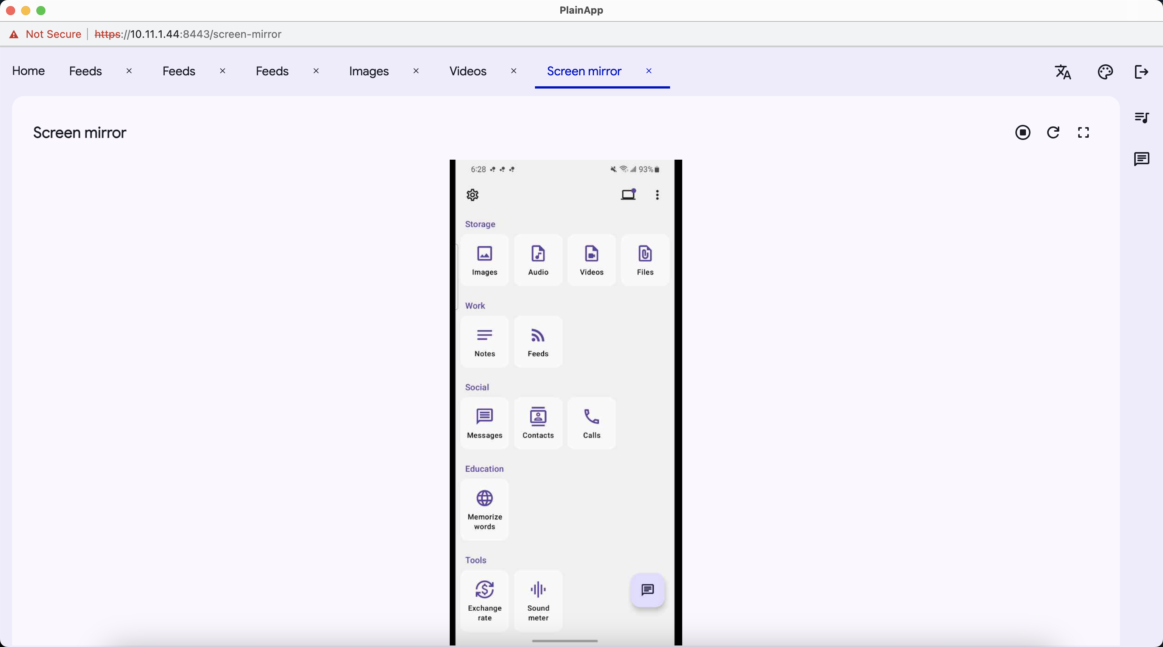Open the phone's three-dot overflow menu
Image resolution: width=1163 pixels, height=647 pixels.
click(x=657, y=195)
